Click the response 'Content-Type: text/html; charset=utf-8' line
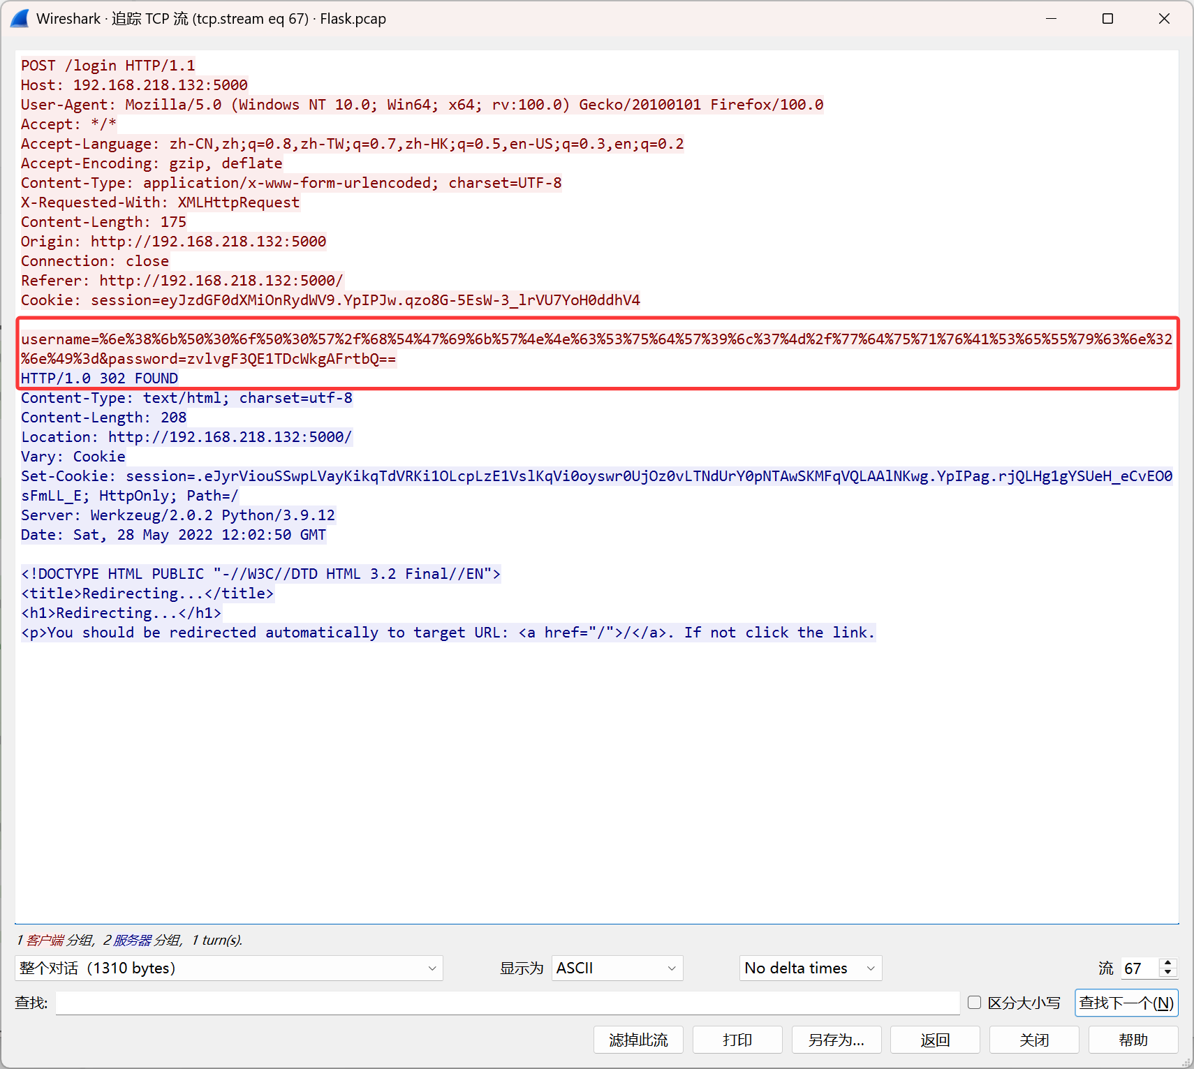 (186, 398)
